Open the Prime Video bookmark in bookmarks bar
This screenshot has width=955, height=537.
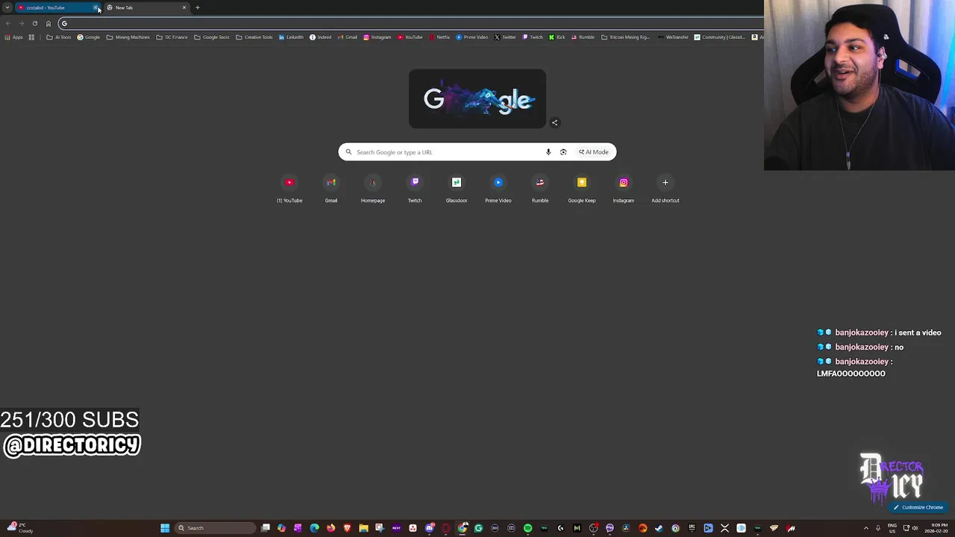[x=472, y=37]
